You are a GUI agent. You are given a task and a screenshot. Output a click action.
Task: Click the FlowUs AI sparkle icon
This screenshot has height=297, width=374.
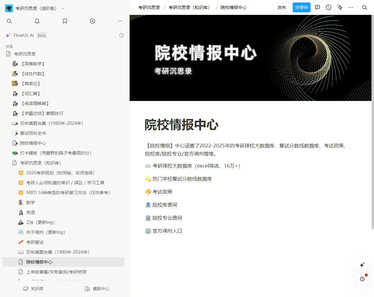click(x=8, y=35)
